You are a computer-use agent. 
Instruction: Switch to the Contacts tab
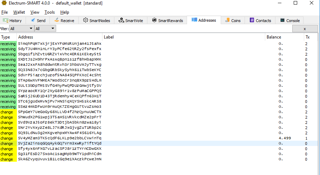click(x=260, y=21)
